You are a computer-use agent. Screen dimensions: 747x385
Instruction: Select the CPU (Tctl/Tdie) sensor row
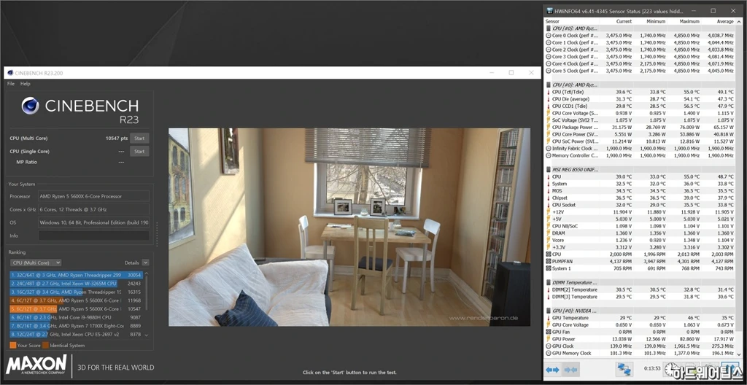pyautogui.click(x=640, y=92)
